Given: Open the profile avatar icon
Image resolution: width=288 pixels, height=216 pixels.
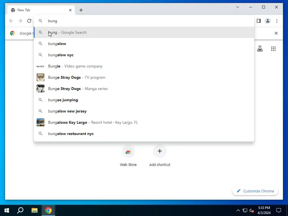Looking at the screenshot, I should coord(268,21).
